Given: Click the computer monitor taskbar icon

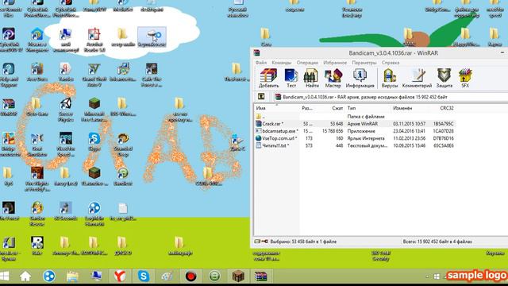Looking at the screenshot, I should tap(96, 276).
